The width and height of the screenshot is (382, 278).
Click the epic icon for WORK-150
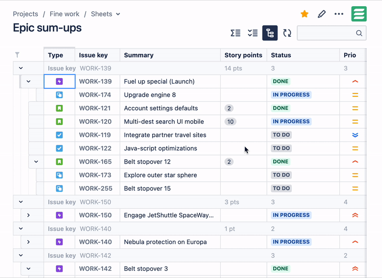click(59, 215)
